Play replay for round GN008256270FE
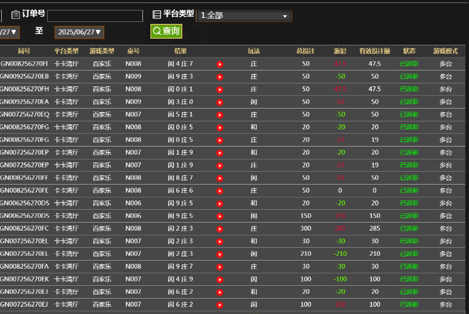The height and width of the screenshot is (314, 469). [220, 191]
